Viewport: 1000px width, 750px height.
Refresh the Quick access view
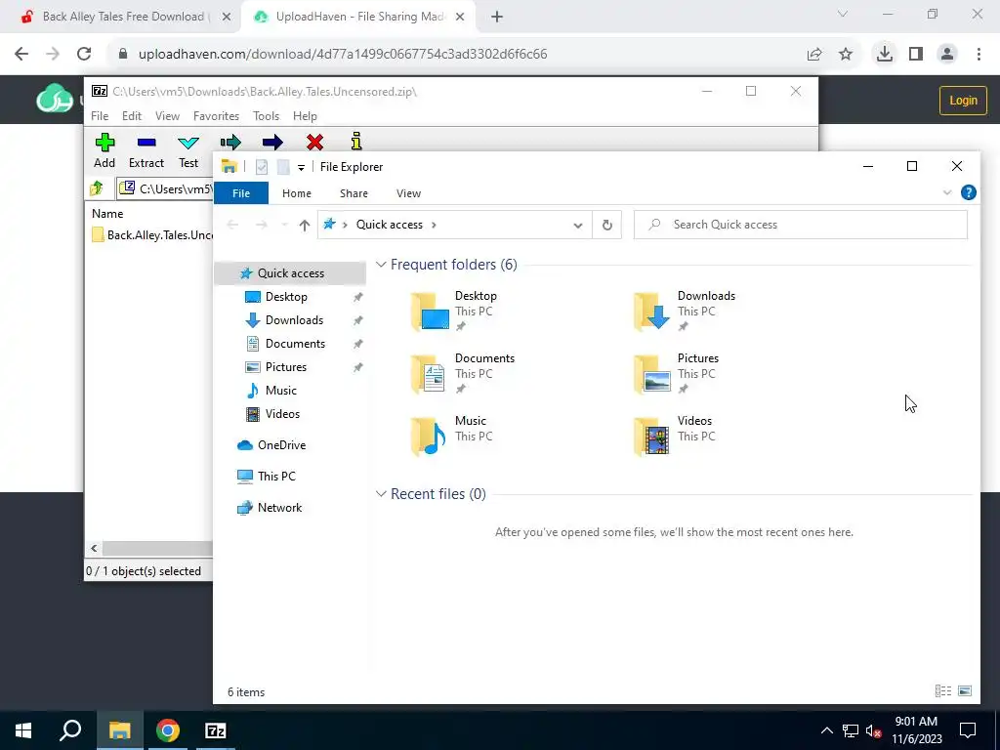(607, 225)
